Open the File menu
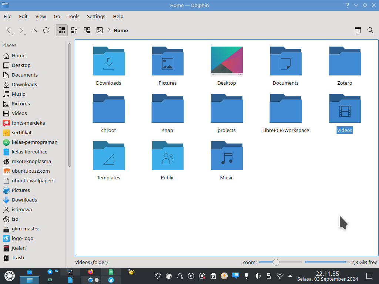379x284 pixels. (7, 16)
